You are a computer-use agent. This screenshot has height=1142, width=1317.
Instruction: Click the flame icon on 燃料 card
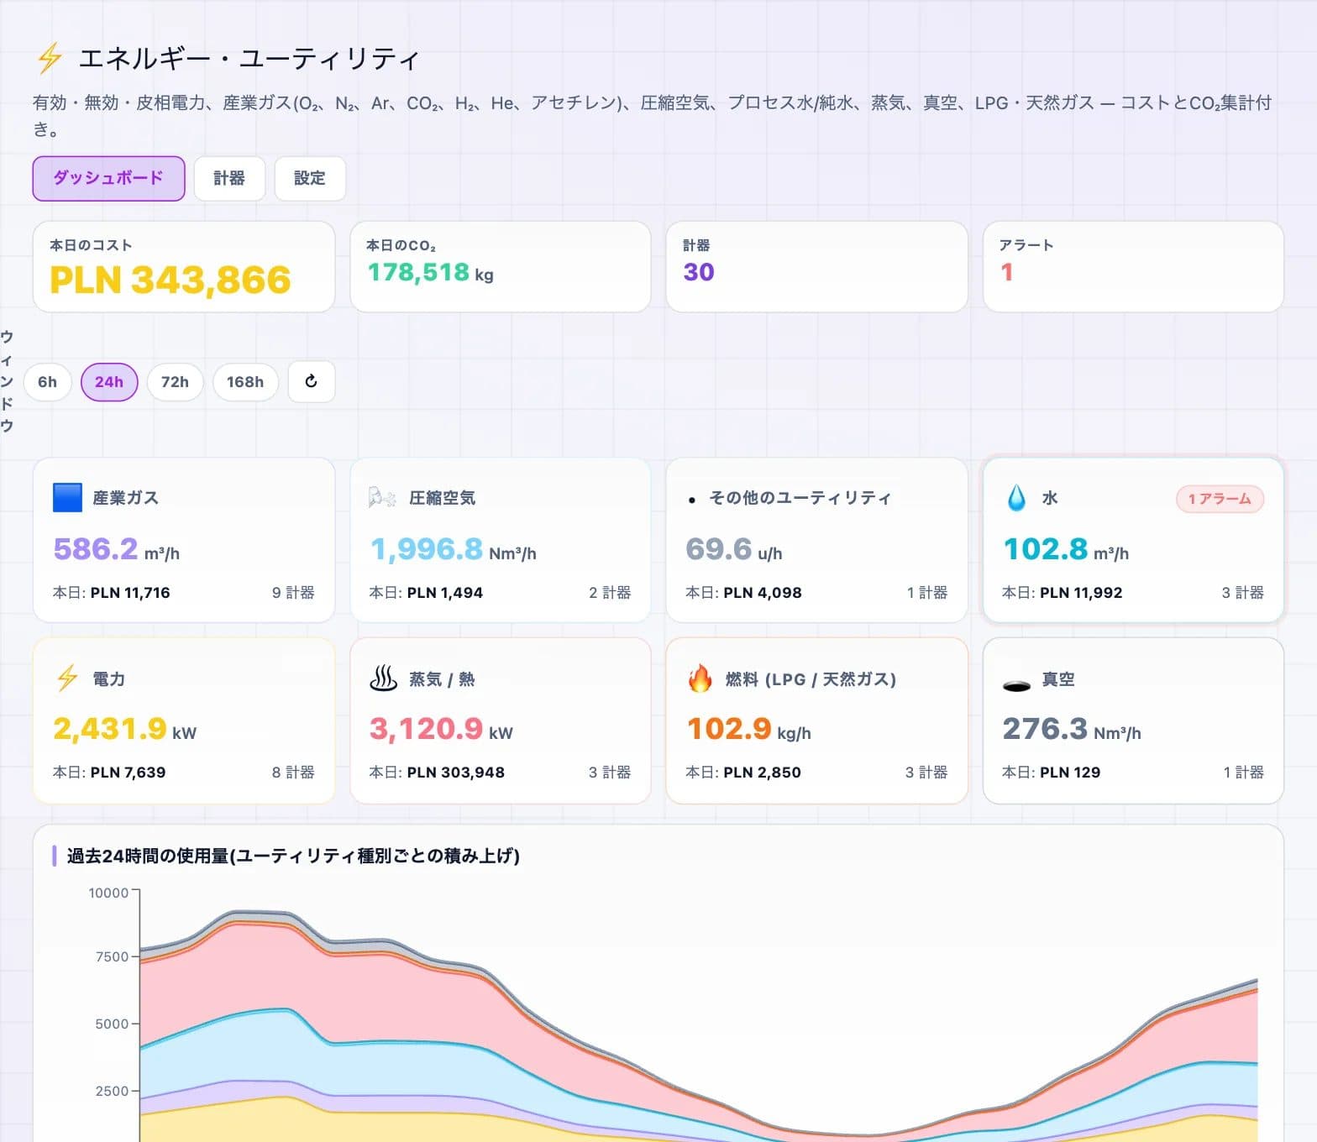pyautogui.click(x=700, y=678)
